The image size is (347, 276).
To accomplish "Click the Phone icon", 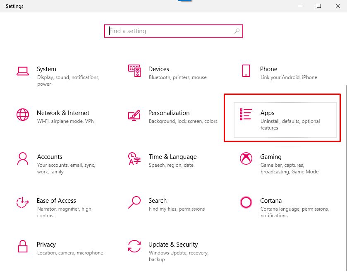I will click(x=246, y=71).
